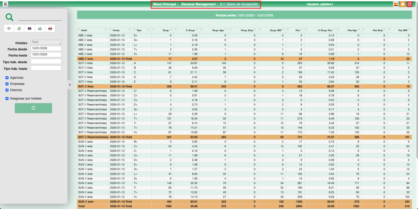This screenshot has width=418, height=209.
Task: Open the Hoteles selector showing Todo
Action: [46, 42]
